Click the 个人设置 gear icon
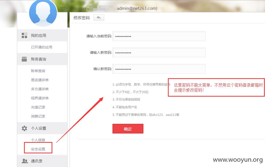Image resolution: width=265 pixels, height=167 pixels. pyautogui.click(x=24, y=128)
